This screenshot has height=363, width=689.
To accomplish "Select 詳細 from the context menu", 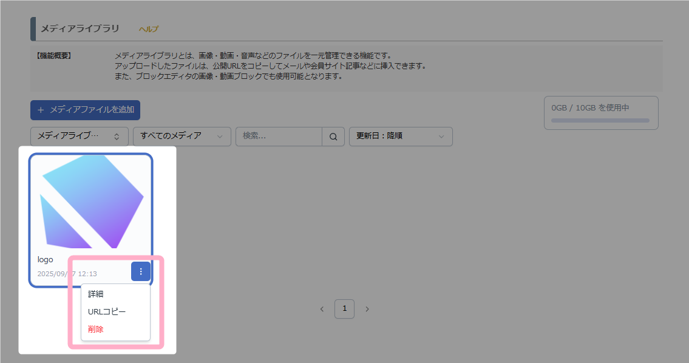I will click(96, 294).
